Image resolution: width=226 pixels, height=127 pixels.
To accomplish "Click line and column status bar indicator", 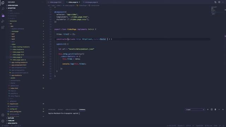I will pos(171,126).
